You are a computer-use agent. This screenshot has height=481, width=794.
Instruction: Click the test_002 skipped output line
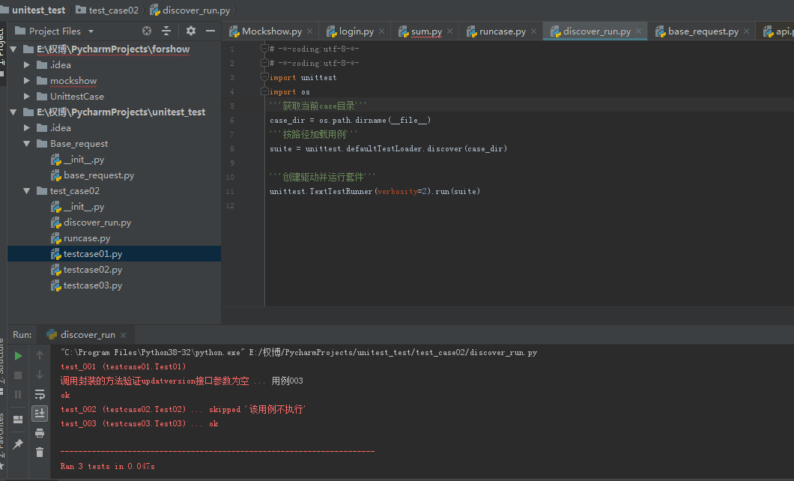click(184, 409)
